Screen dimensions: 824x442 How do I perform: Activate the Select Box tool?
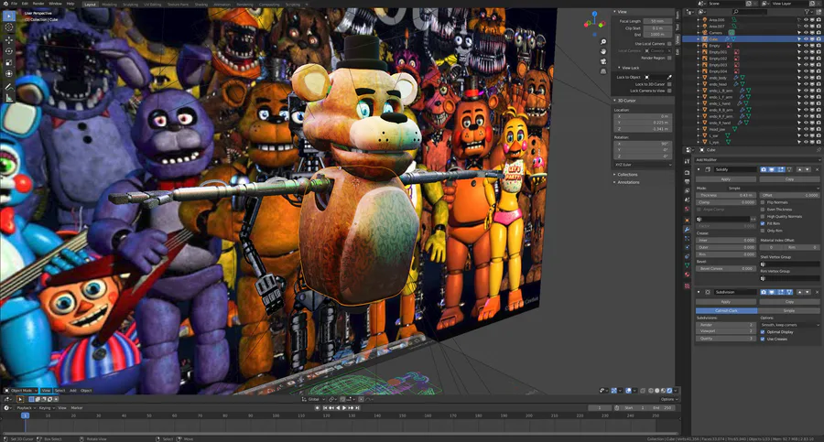(9, 16)
